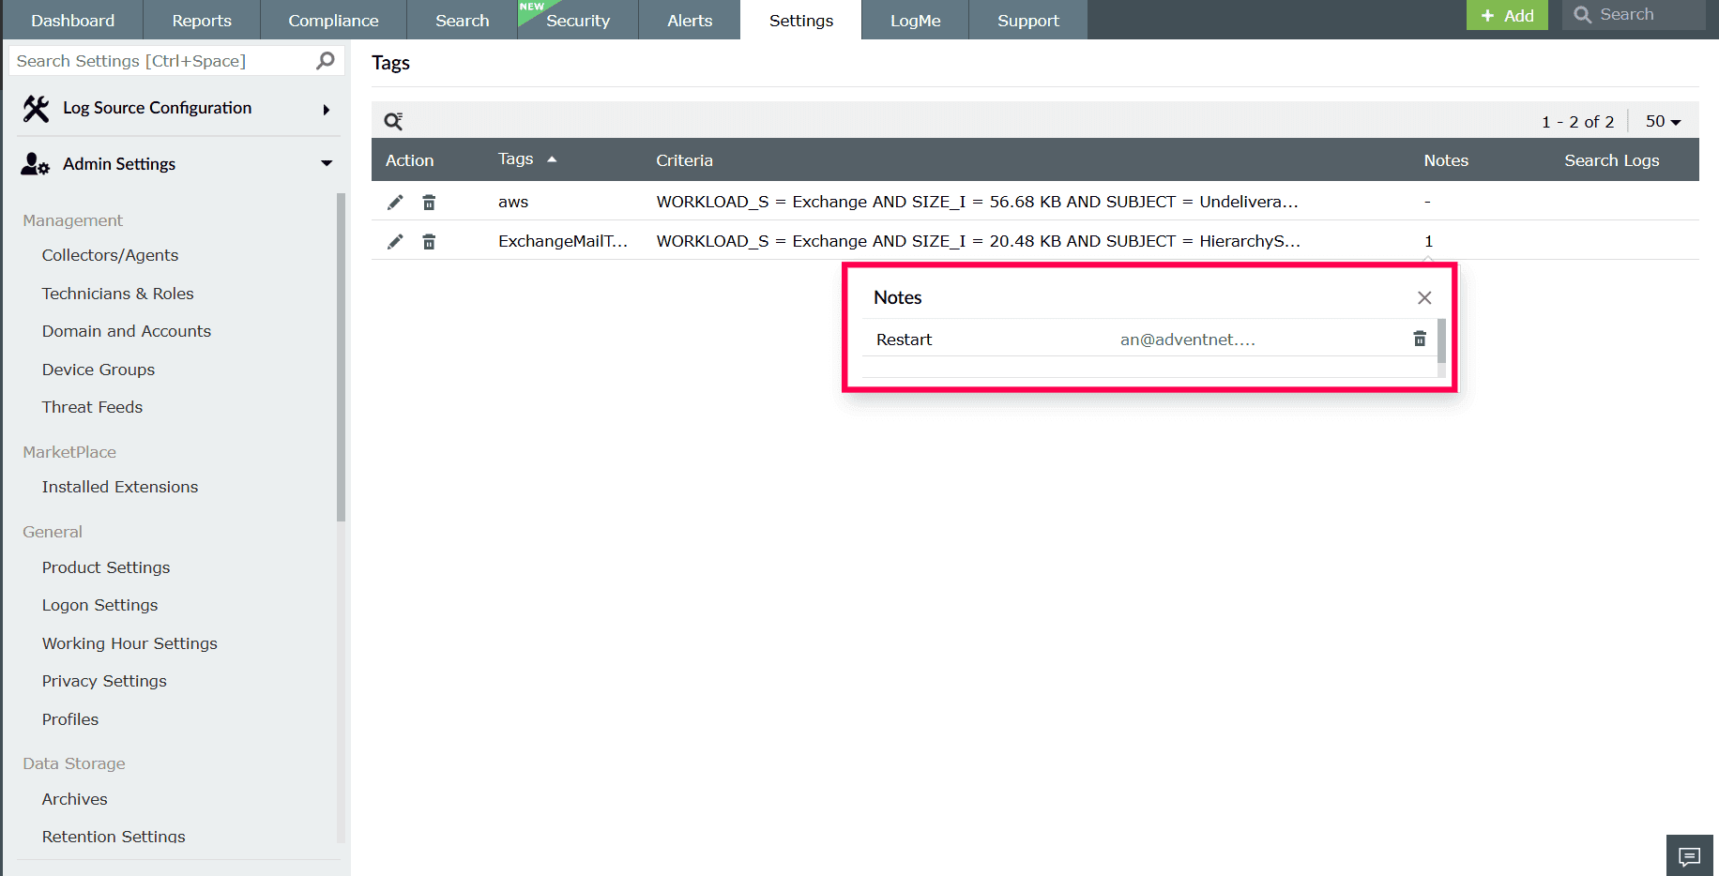
Task: Click the left sidebar scrollbar
Action: point(341,356)
